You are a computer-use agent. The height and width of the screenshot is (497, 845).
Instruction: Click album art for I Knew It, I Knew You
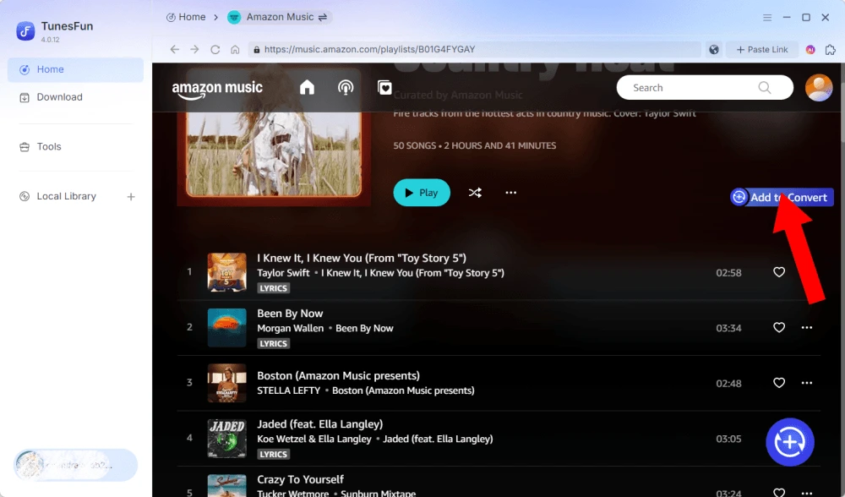(x=226, y=272)
